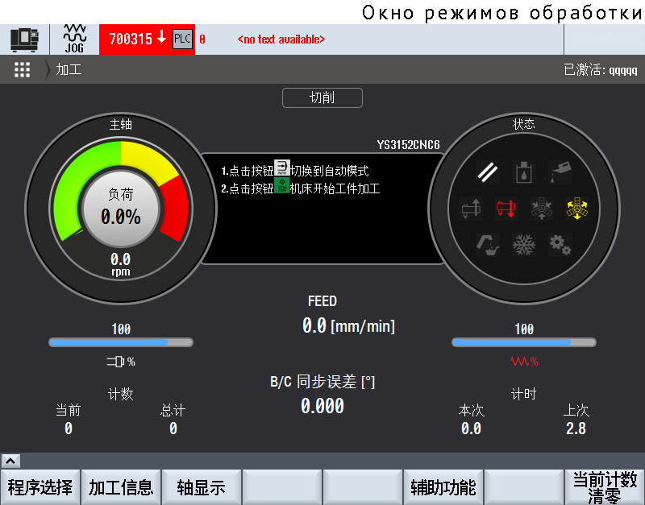
Task: Click the YS3152CNC6 machine model label
Action: click(409, 145)
